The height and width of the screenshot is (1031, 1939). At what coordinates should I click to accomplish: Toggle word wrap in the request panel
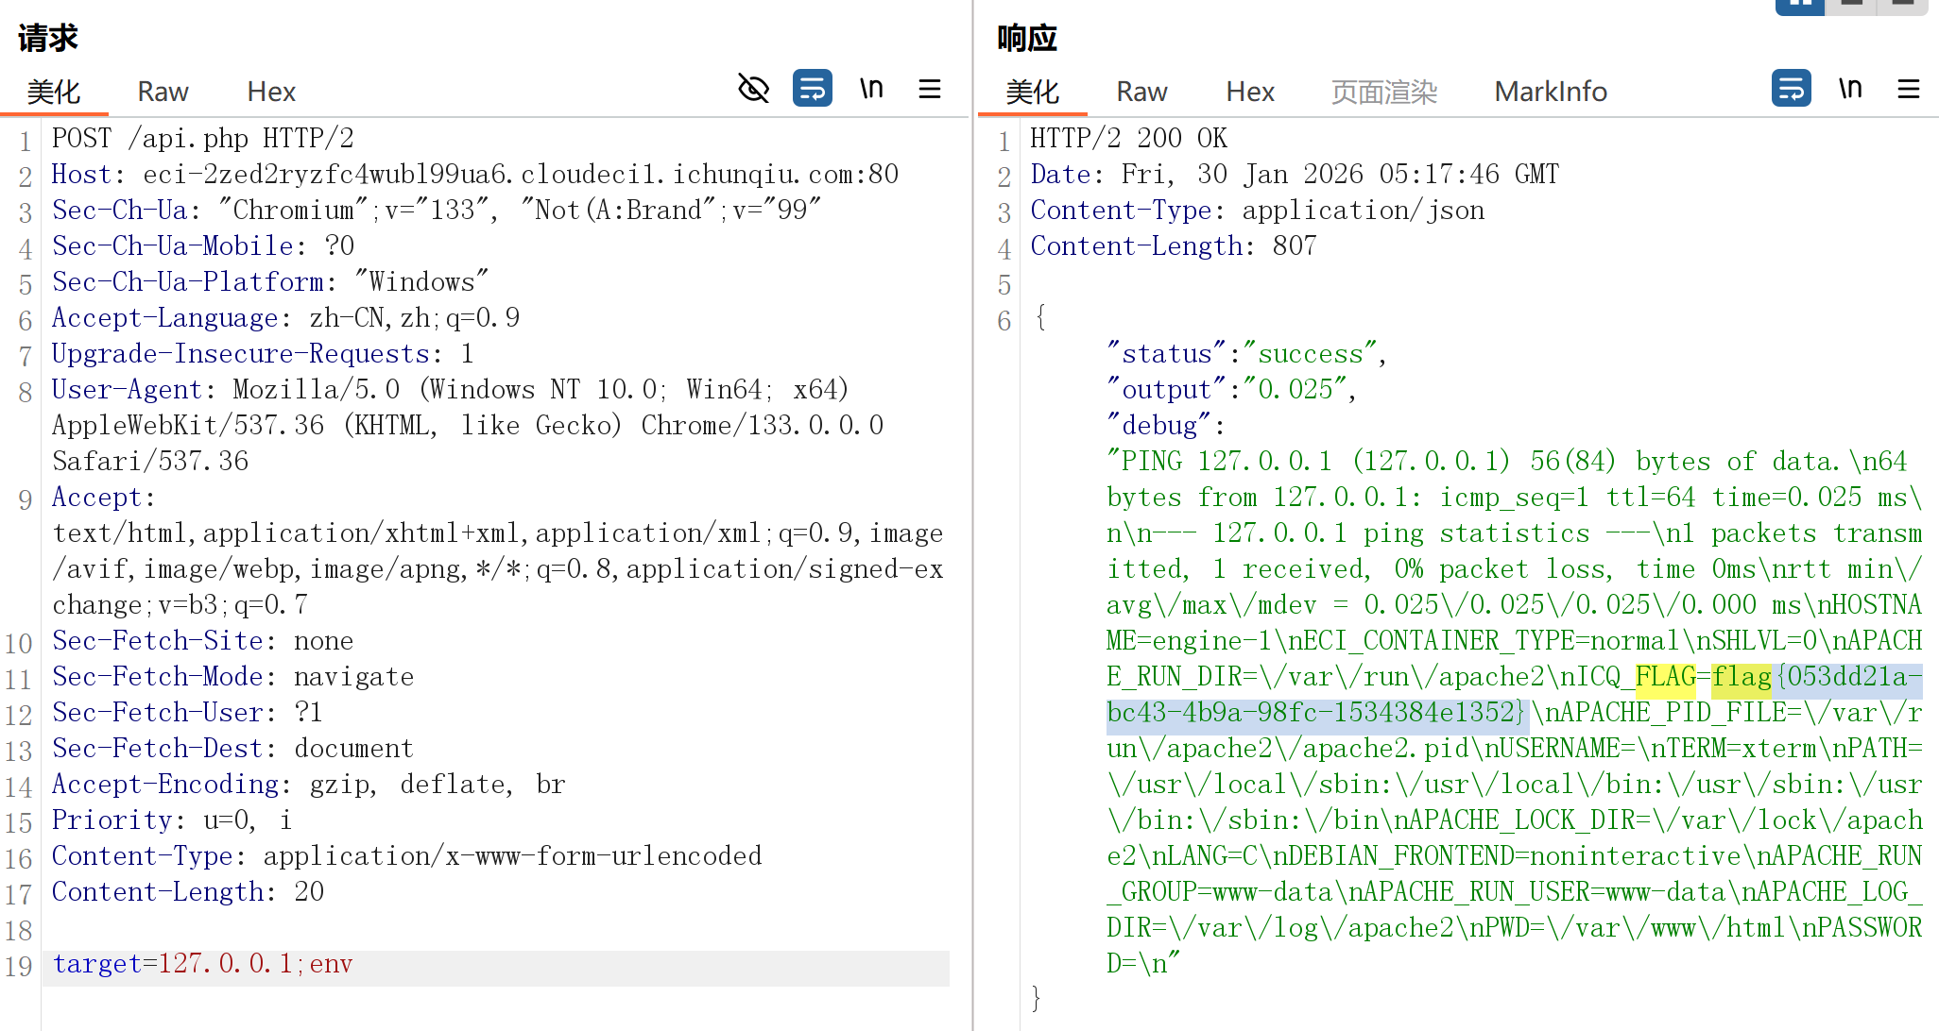click(812, 89)
